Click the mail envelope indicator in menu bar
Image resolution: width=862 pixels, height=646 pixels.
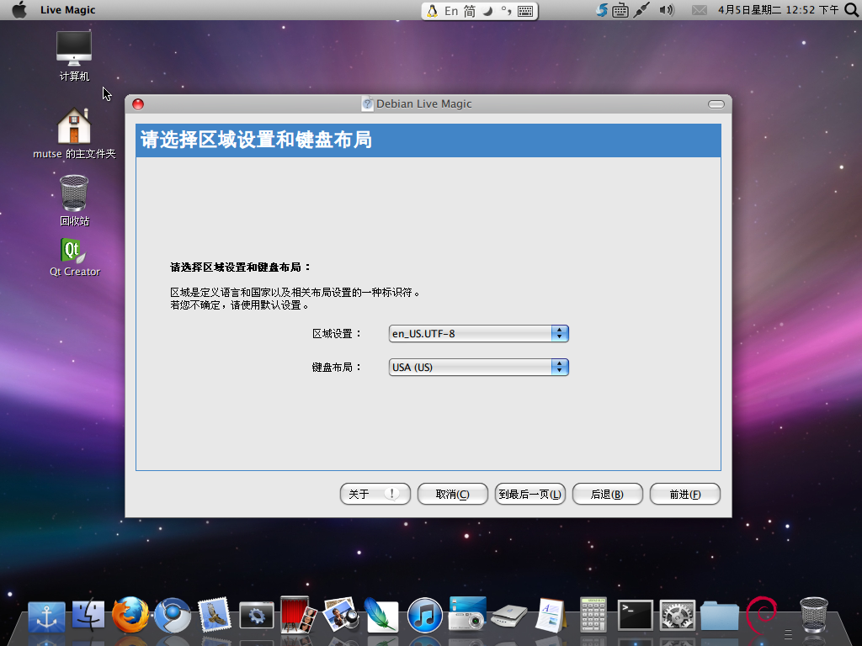[x=700, y=10]
